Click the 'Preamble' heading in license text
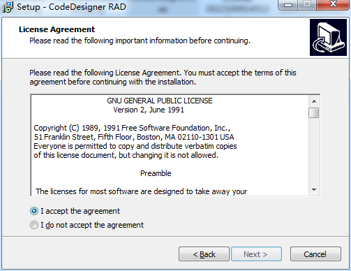Screen dimensions: 351x271 tap(156, 173)
